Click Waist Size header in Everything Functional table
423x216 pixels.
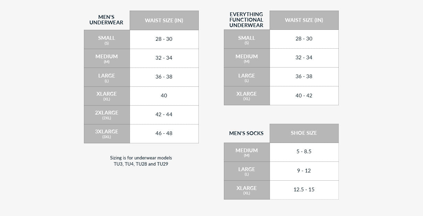[x=304, y=20]
